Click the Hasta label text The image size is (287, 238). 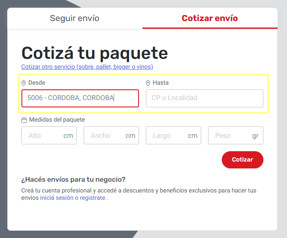coord(161,82)
